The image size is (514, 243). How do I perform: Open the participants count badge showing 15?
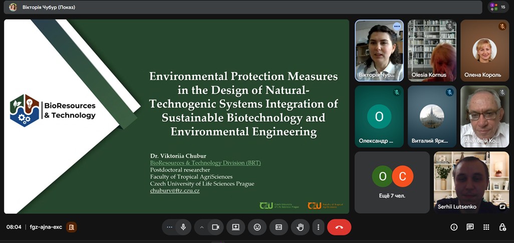pyautogui.click(x=498, y=7)
